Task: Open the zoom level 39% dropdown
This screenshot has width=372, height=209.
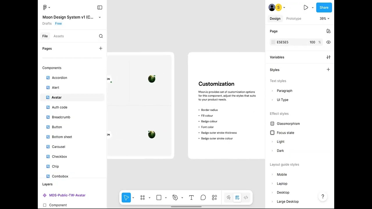Action: click(x=324, y=19)
